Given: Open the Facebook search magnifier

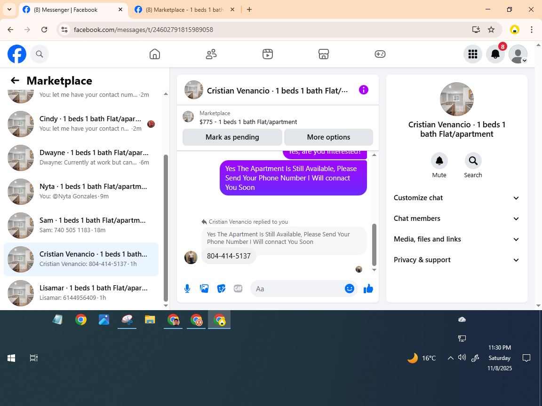Looking at the screenshot, I should pyautogui.click(x=40, y=54).
